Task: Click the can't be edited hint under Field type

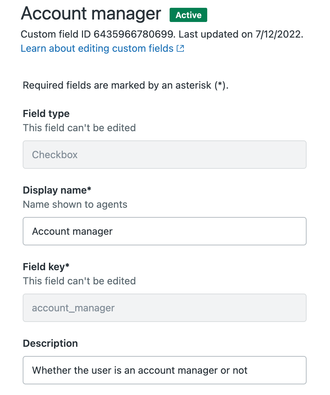Action: point(79,128)
